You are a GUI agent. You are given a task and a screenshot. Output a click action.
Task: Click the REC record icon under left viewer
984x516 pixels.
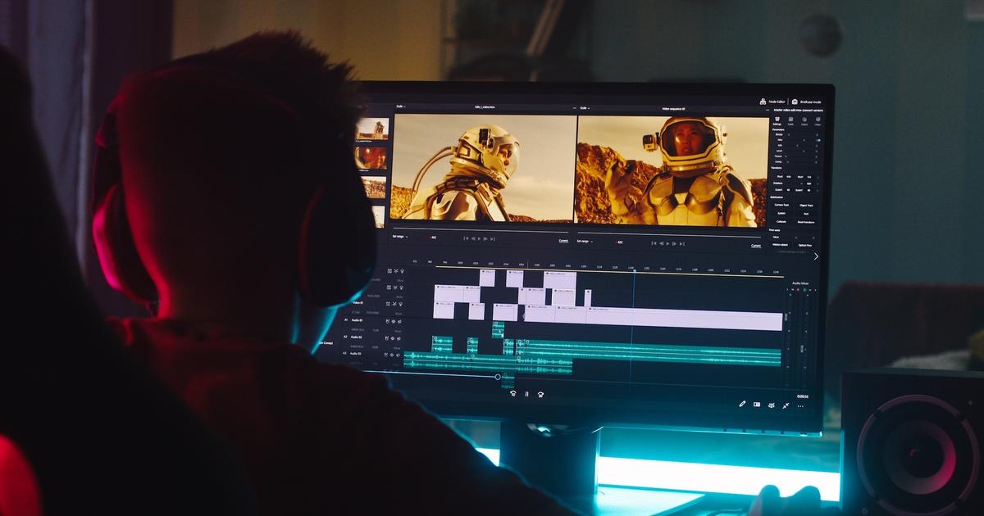(x=433, y=238)
